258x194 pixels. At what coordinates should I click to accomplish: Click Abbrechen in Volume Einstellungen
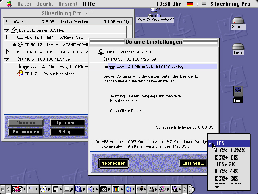tap(114, 163)
